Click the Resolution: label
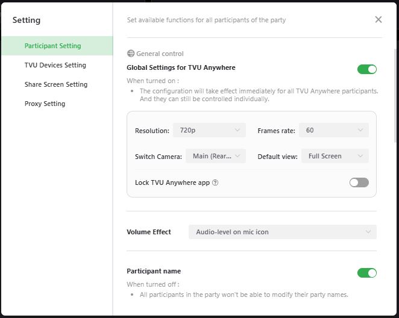Viewport: 399px width, 318px height. click(x=152, y=131)
